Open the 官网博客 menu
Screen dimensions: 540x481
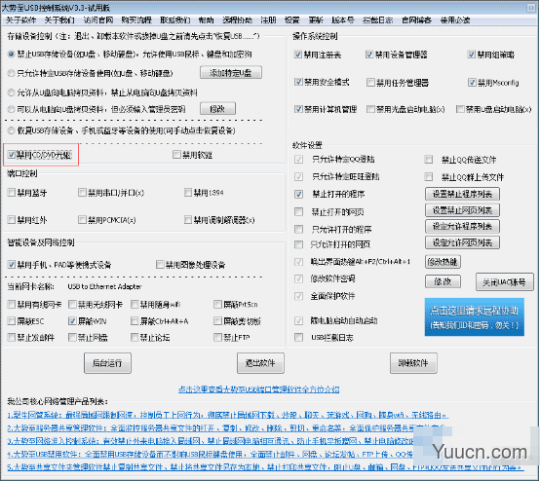tap(417, 19)
